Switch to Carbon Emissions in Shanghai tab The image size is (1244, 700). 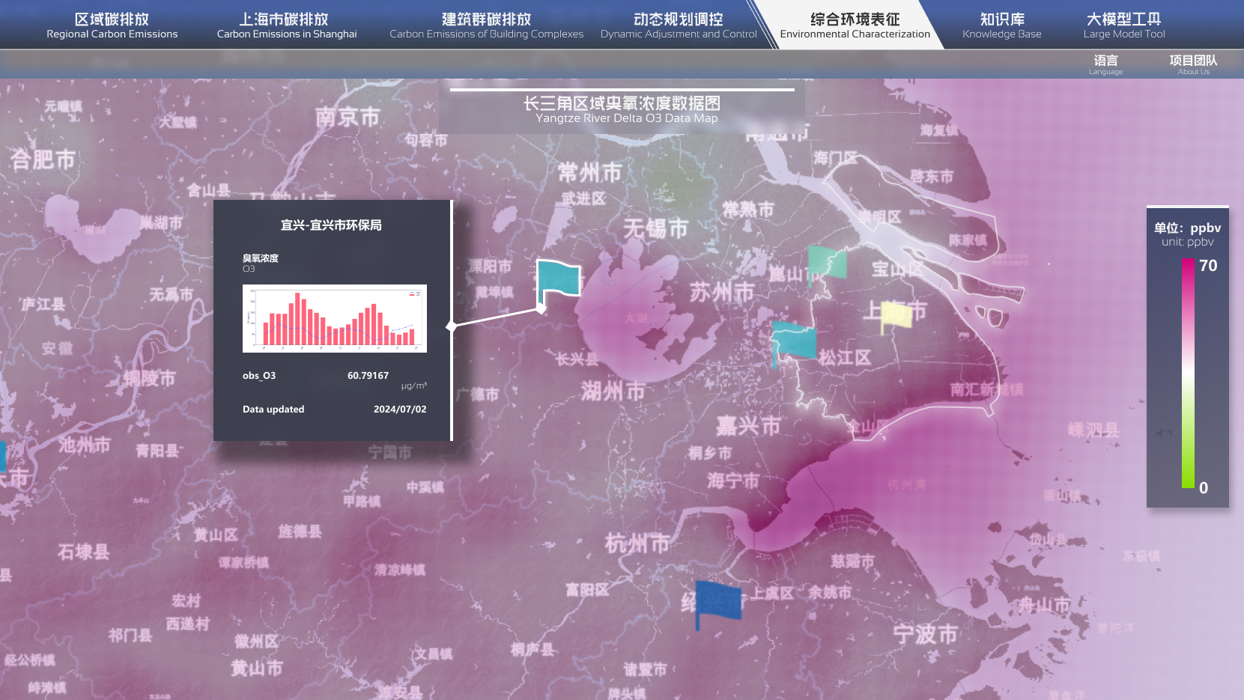pyautogui.click(x=286, y=25)
